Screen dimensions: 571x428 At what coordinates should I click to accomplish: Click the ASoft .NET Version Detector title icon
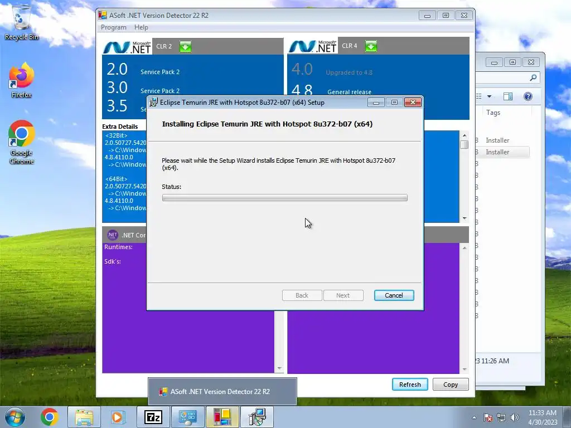(103, 15)
